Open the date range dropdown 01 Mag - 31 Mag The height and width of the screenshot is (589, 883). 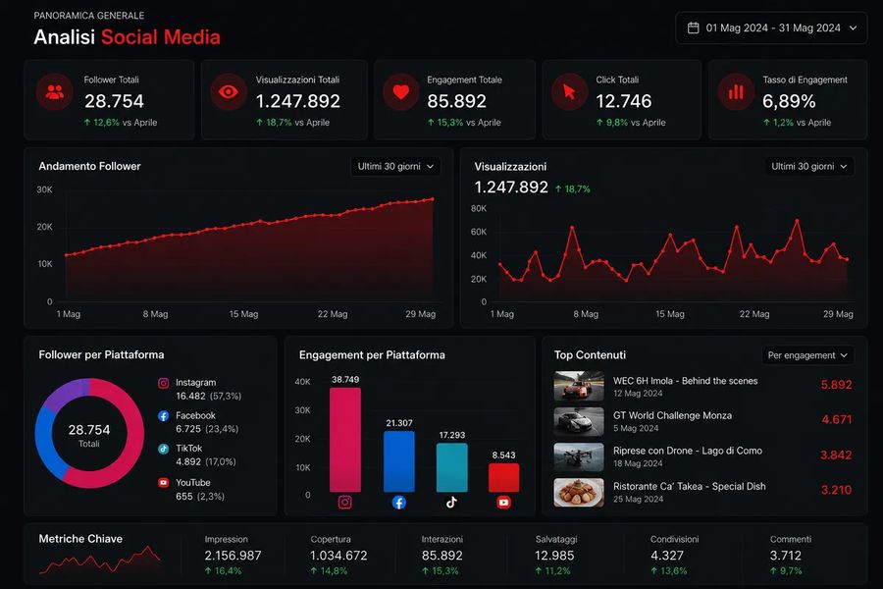pyautogui.click(x=771, y=27)
